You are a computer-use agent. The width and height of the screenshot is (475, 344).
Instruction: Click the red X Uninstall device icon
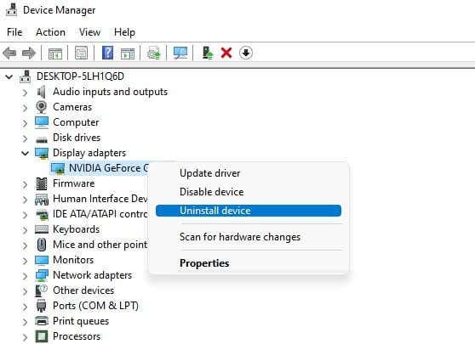(226, 53)
